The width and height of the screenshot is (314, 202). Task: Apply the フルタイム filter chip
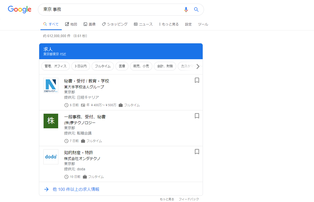(103, 66)
